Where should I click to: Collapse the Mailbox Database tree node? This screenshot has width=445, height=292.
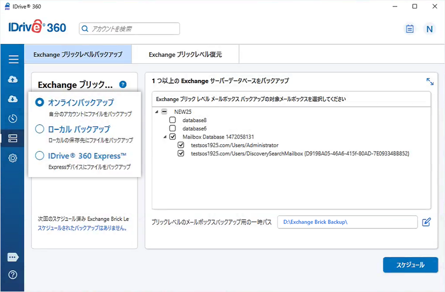[164, 137]
